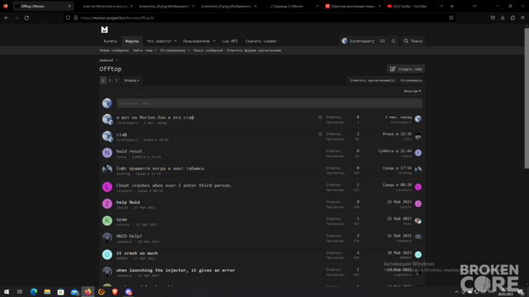Open thread HWID help!
The width and height of the screenshot is (529, 297).
(x=129, y=236)
